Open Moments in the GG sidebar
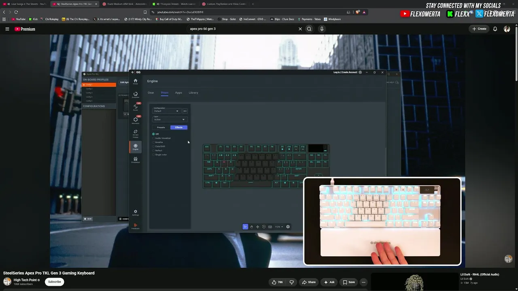This screenshot has width=518, height=291. point(135,120)
